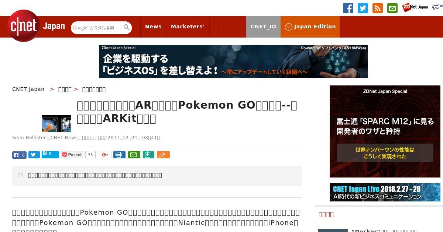
Task: Open the RSS feed icon in header
Action: pos(378,8)
